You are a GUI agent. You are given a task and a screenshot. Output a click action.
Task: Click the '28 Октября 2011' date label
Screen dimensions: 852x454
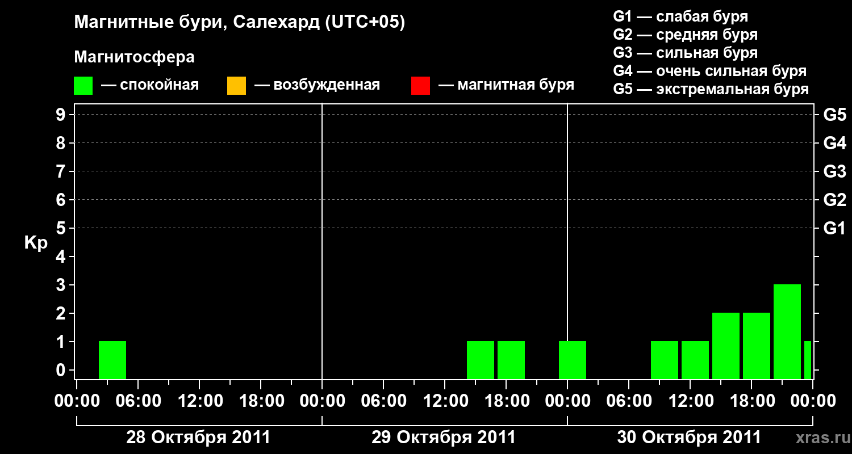click(x=198, y=438)
